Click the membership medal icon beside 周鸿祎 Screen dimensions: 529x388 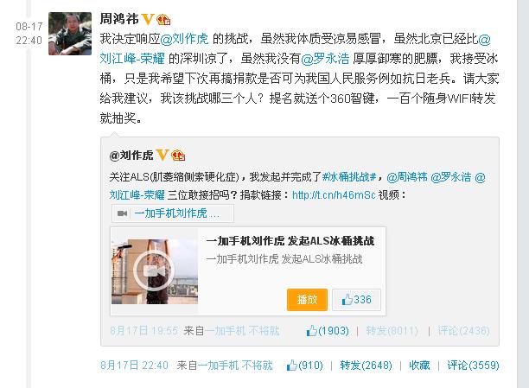click(x=163, y=20)
